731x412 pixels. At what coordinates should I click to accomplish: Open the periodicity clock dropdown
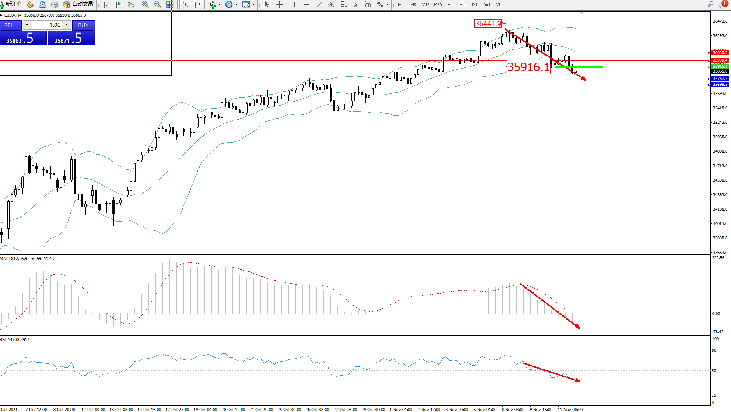point(236,4)
